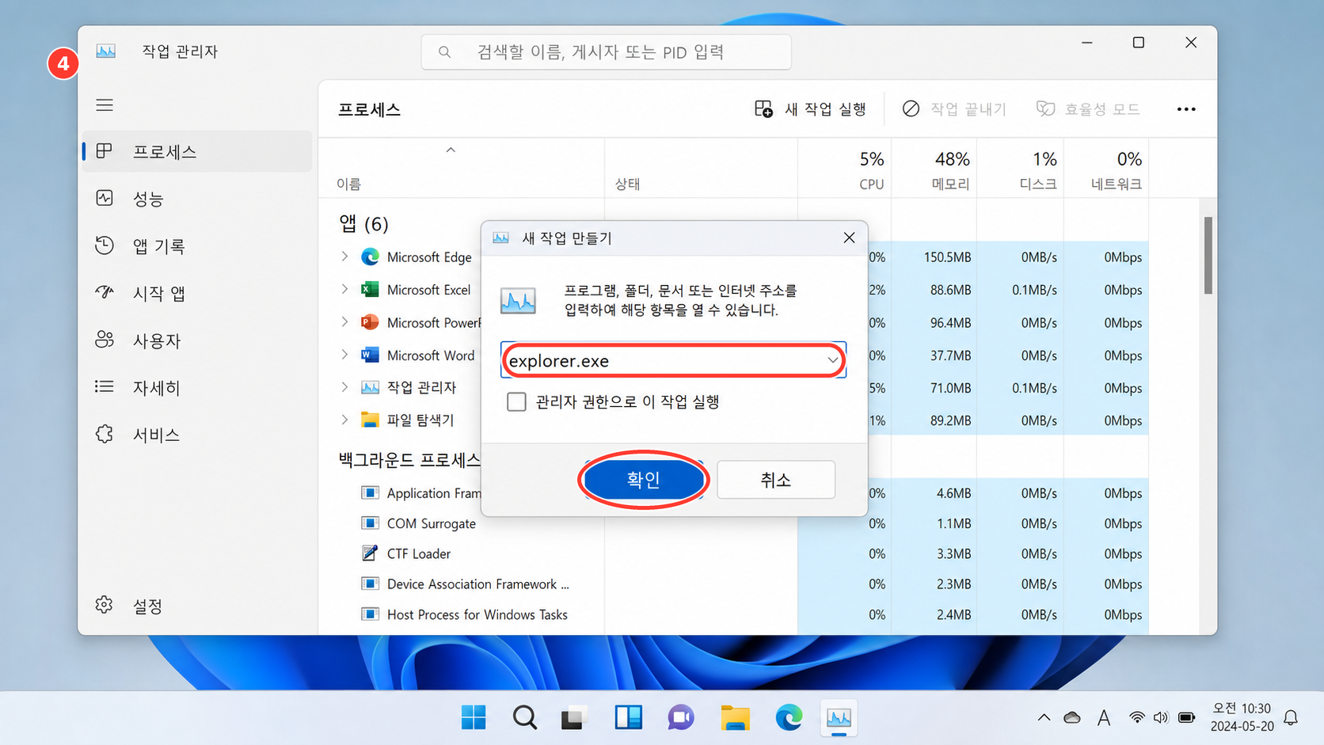Click the input language indicator A
This screenshot has width=1324, height=745.
pyautogui.click(x=1104, y=718)
